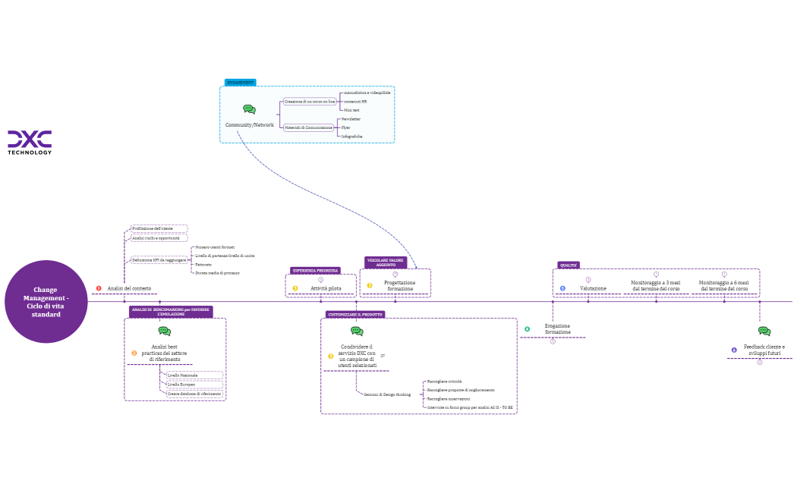Toggle the circular marker above Monitoraggio a 3 mesi
Image resolution: width=797 pixels, height=493 pixels.
tap(656, 275)
